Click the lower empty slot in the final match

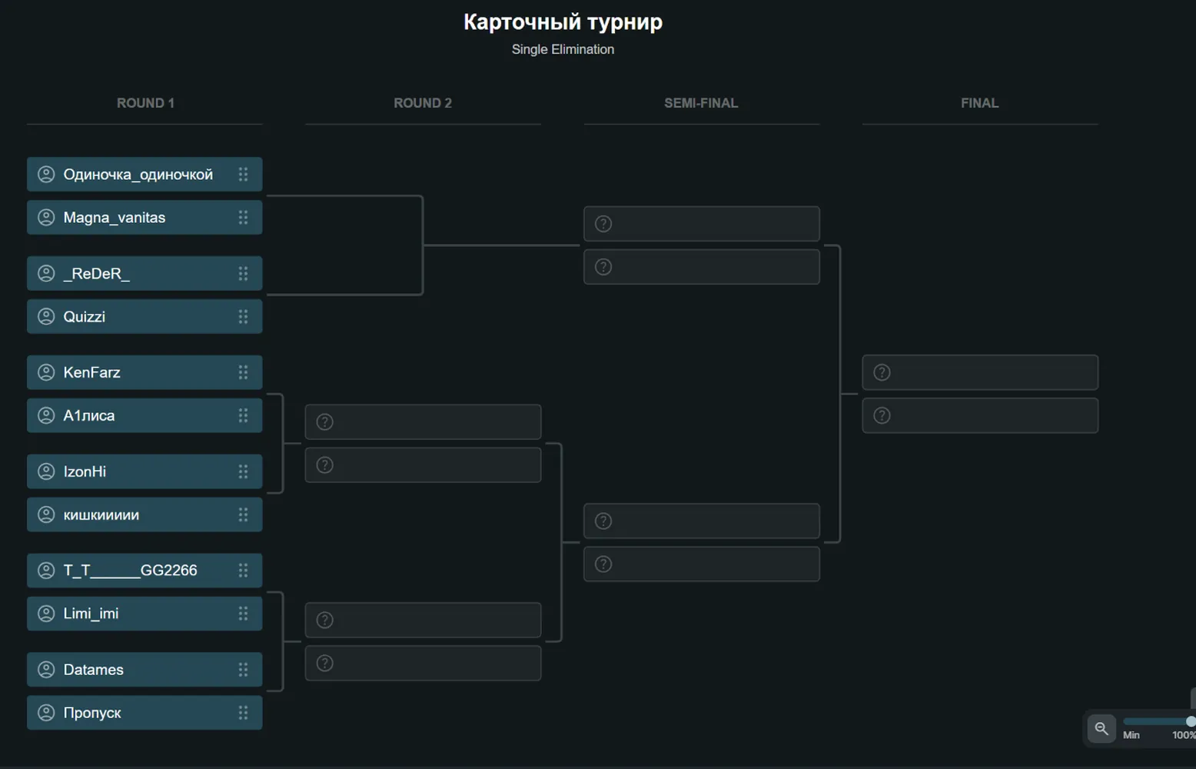pyautogui.click(x=980, y=415)
